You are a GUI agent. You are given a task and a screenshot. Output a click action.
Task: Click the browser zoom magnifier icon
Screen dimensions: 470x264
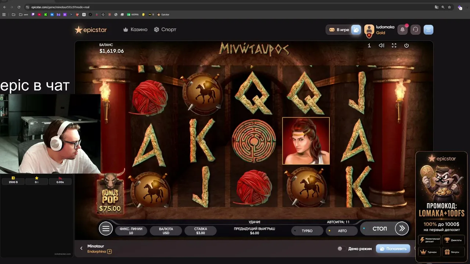[x=443, y=7]
